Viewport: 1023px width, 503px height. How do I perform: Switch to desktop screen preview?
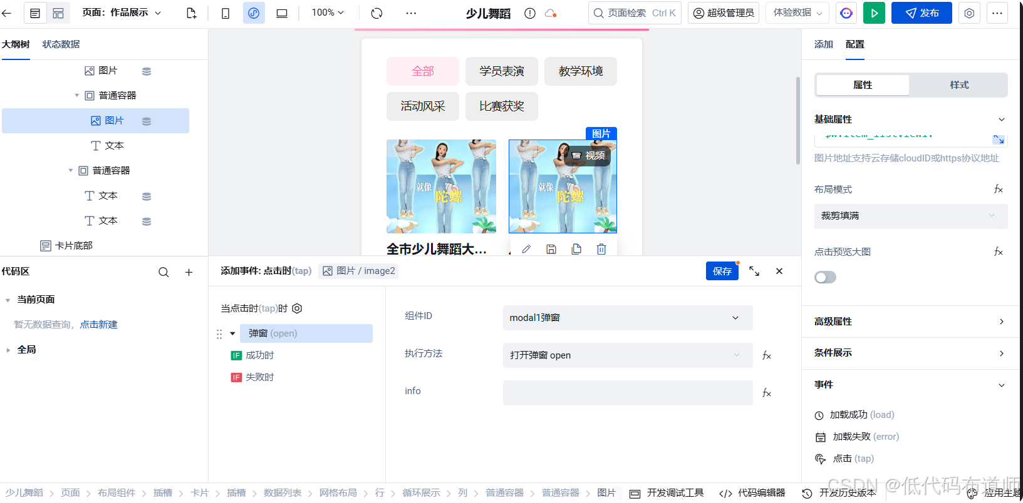point(282,13)
